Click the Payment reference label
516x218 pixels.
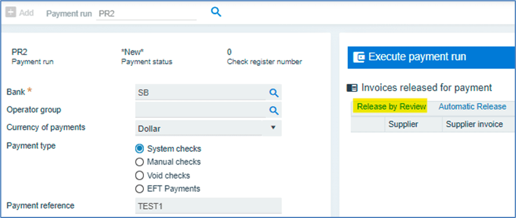point(41,205)
